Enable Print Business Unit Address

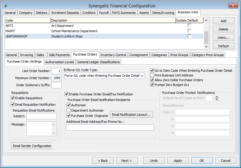[x=152, y=75]
